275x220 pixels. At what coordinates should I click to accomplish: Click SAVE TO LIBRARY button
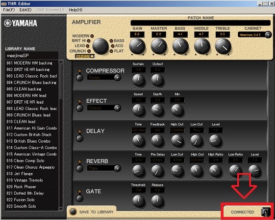pos(73,212)
